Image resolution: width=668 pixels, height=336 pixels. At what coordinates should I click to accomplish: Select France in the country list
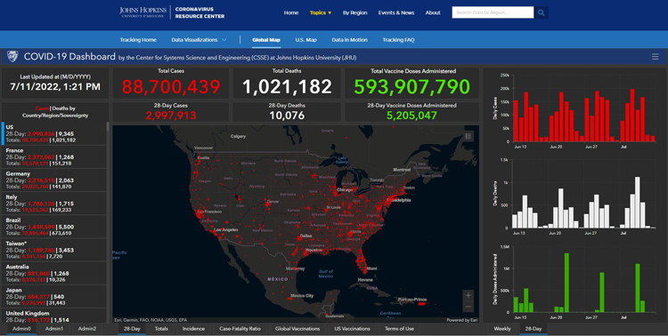click(53, 157)
